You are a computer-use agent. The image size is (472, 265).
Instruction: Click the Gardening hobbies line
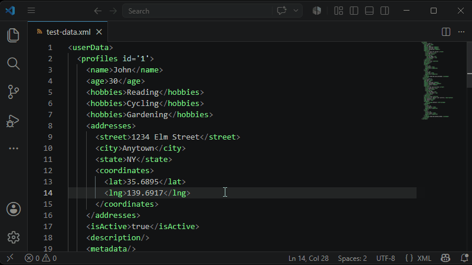pyautogui.click(x=150, y=115)
